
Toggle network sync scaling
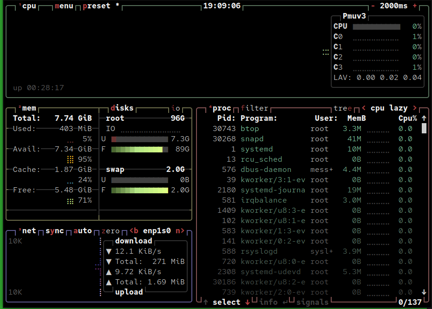point(55,231)
